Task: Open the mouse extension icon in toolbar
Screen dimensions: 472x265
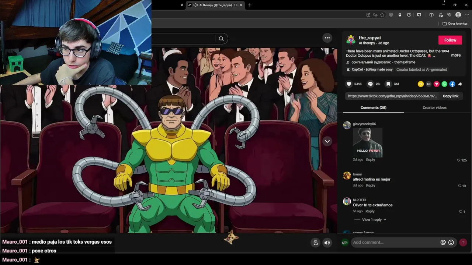Action: coord(400,15)
